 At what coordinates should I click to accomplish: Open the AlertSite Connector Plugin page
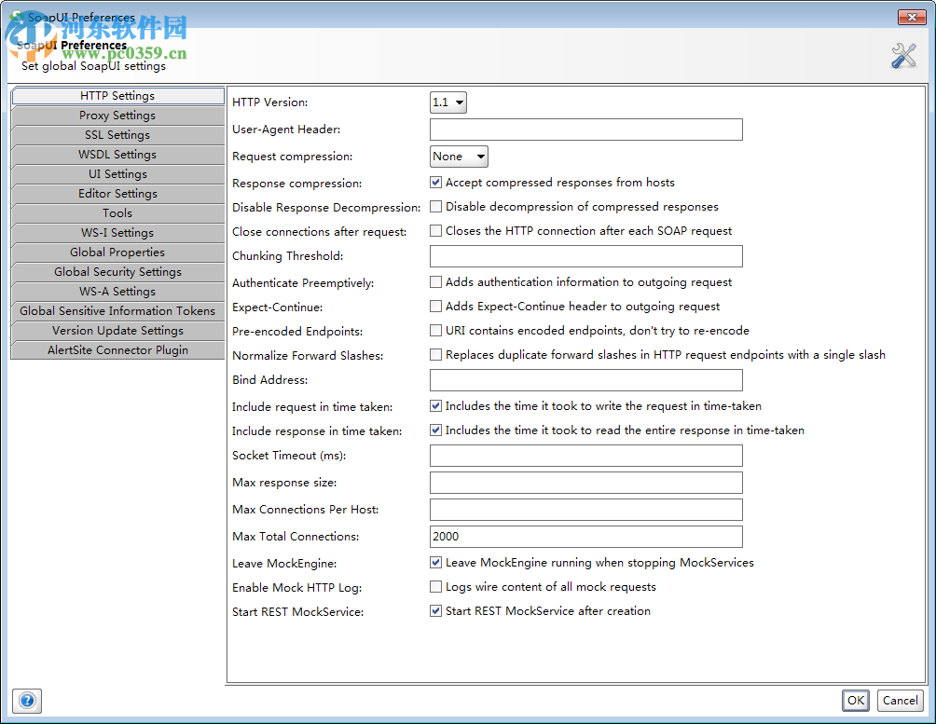(117, 349)
